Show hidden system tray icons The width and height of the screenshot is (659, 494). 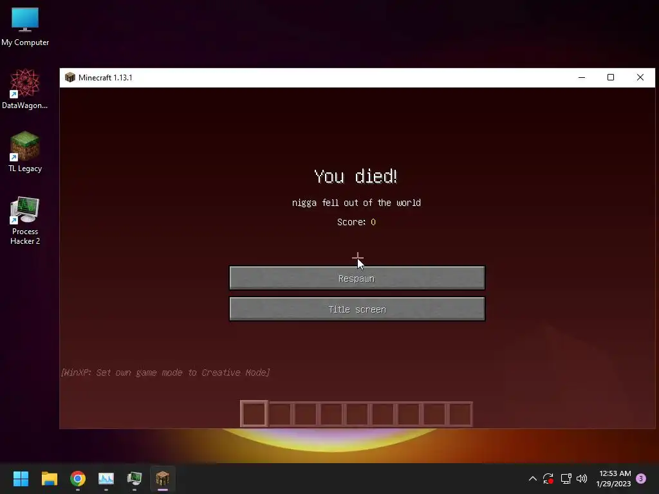point(532,479)
